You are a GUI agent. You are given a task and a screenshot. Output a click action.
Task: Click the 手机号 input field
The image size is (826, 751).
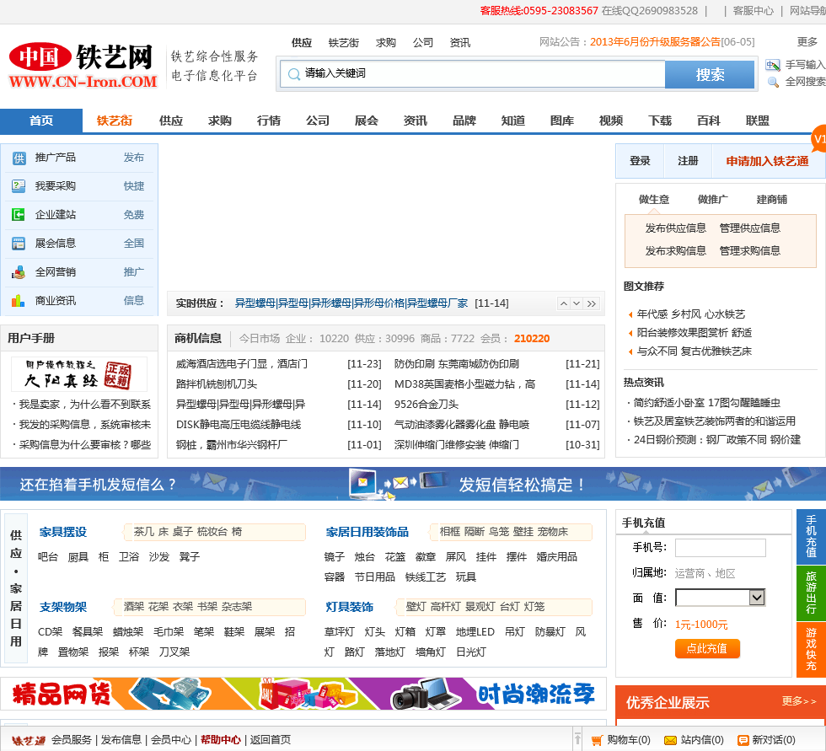point(720,548)
